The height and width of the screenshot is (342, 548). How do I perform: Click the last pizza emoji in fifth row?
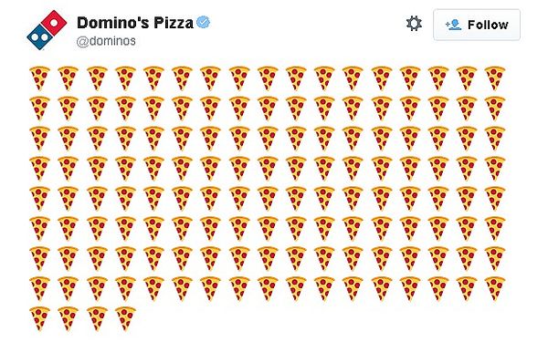click(494, 199)
